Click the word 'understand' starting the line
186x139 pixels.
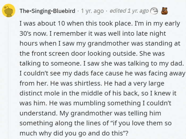pyautogui.click(x=38, y=113)
